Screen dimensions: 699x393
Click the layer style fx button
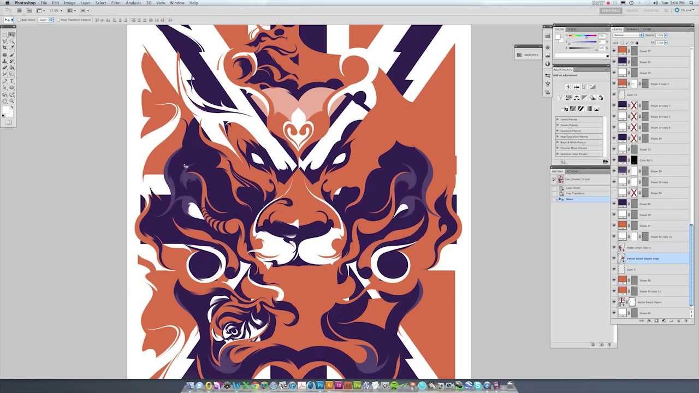point(649,321)
